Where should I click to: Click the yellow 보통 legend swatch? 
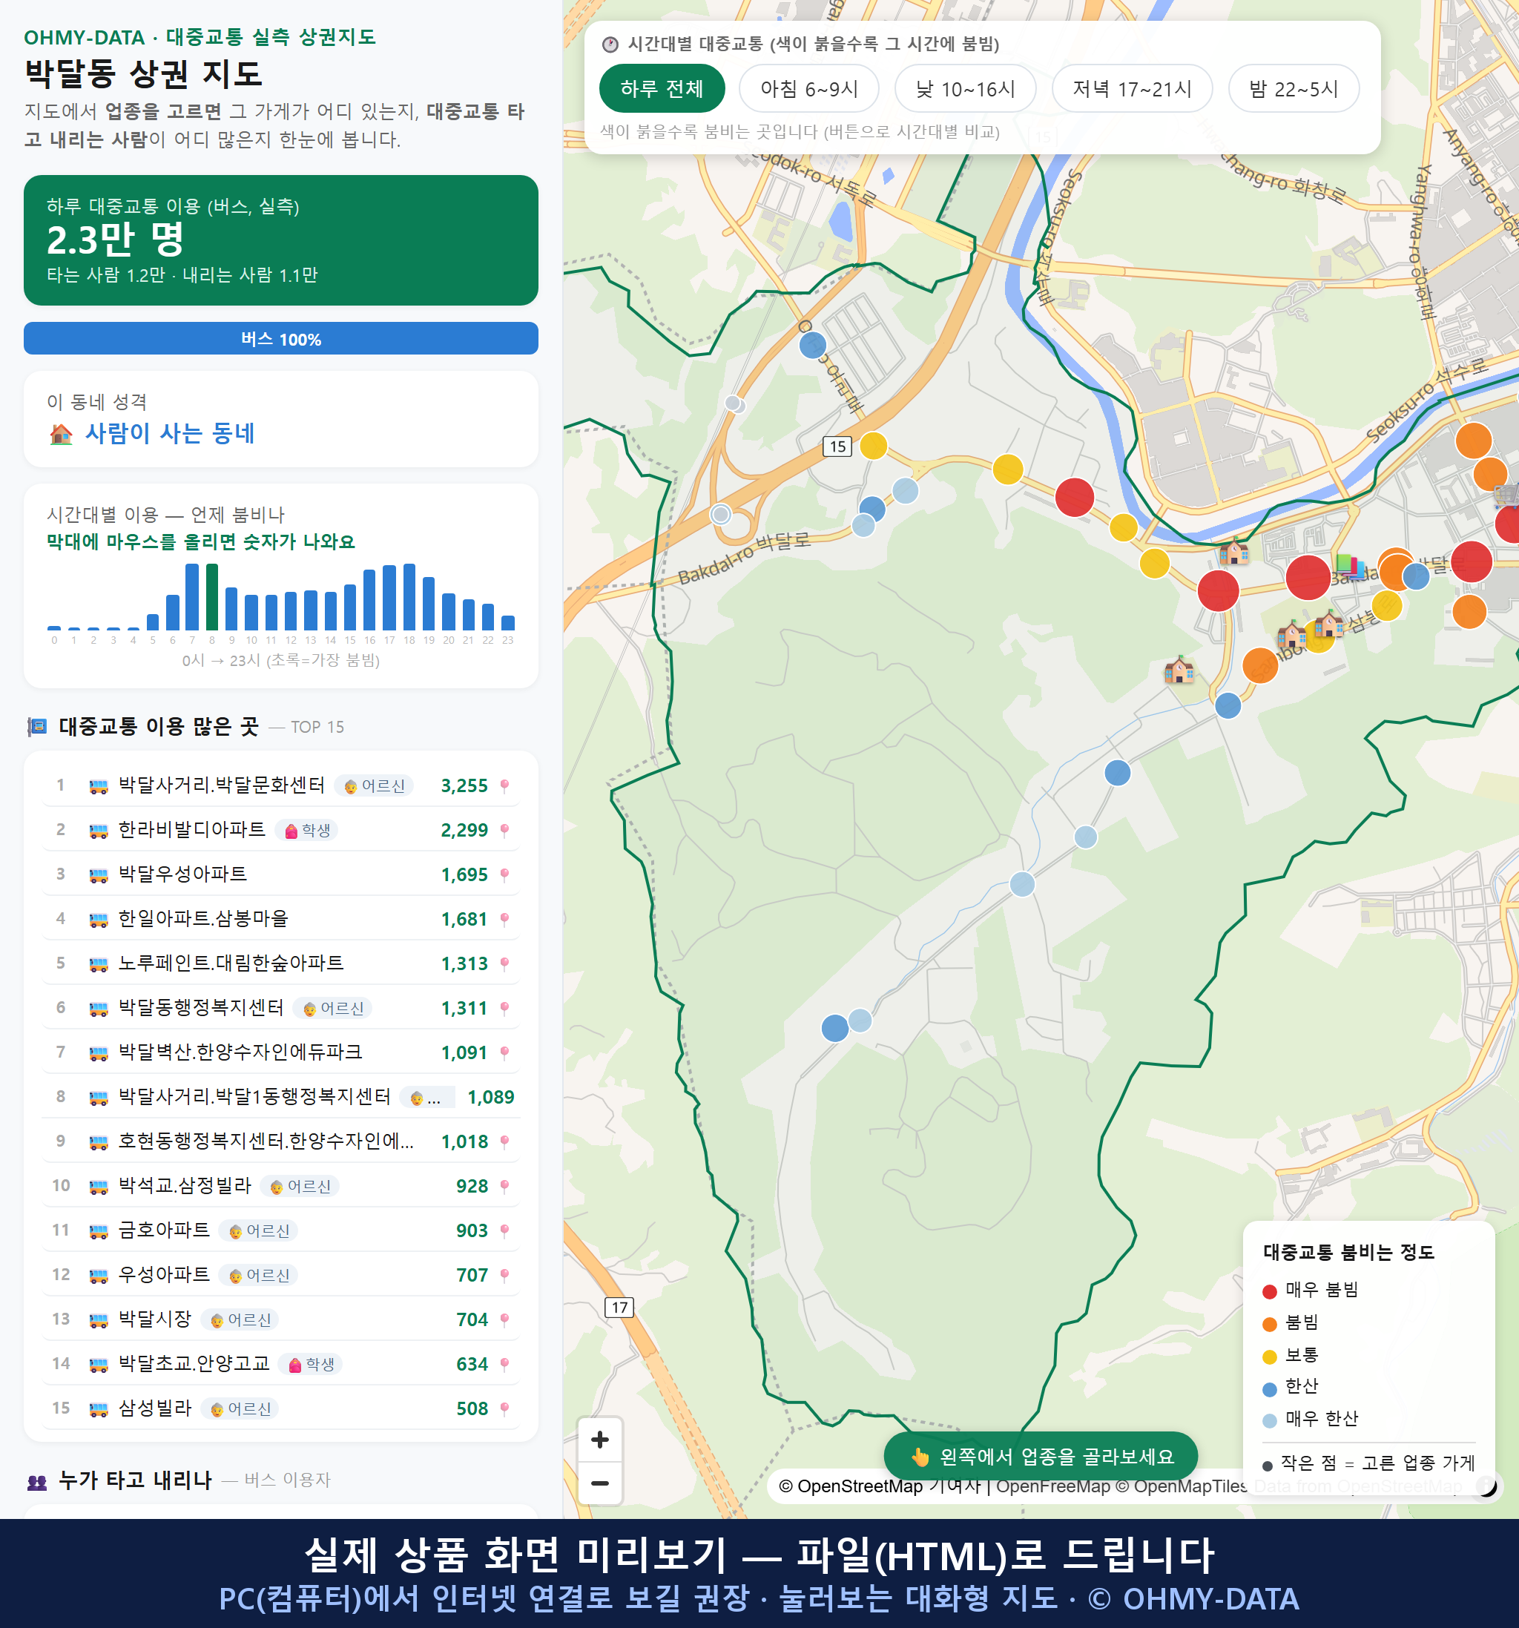(x=1270, y=1357)
